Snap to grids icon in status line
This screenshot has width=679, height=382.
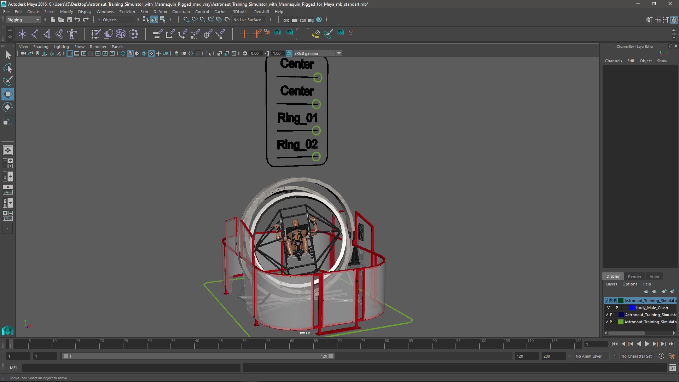point(186,20)
